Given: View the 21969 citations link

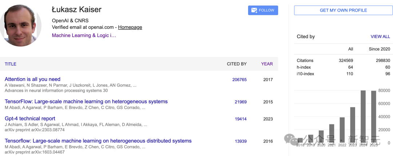Looking at the screenshot, I should tap(241, 102).
